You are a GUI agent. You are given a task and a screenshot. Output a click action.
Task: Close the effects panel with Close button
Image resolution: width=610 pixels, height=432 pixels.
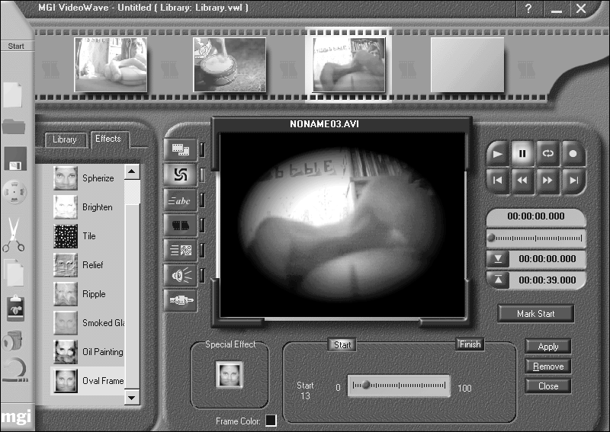[548, 386]
